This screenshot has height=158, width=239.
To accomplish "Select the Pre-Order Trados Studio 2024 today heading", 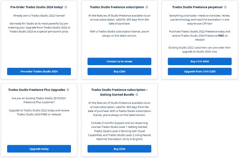I will tap(37, 7).
